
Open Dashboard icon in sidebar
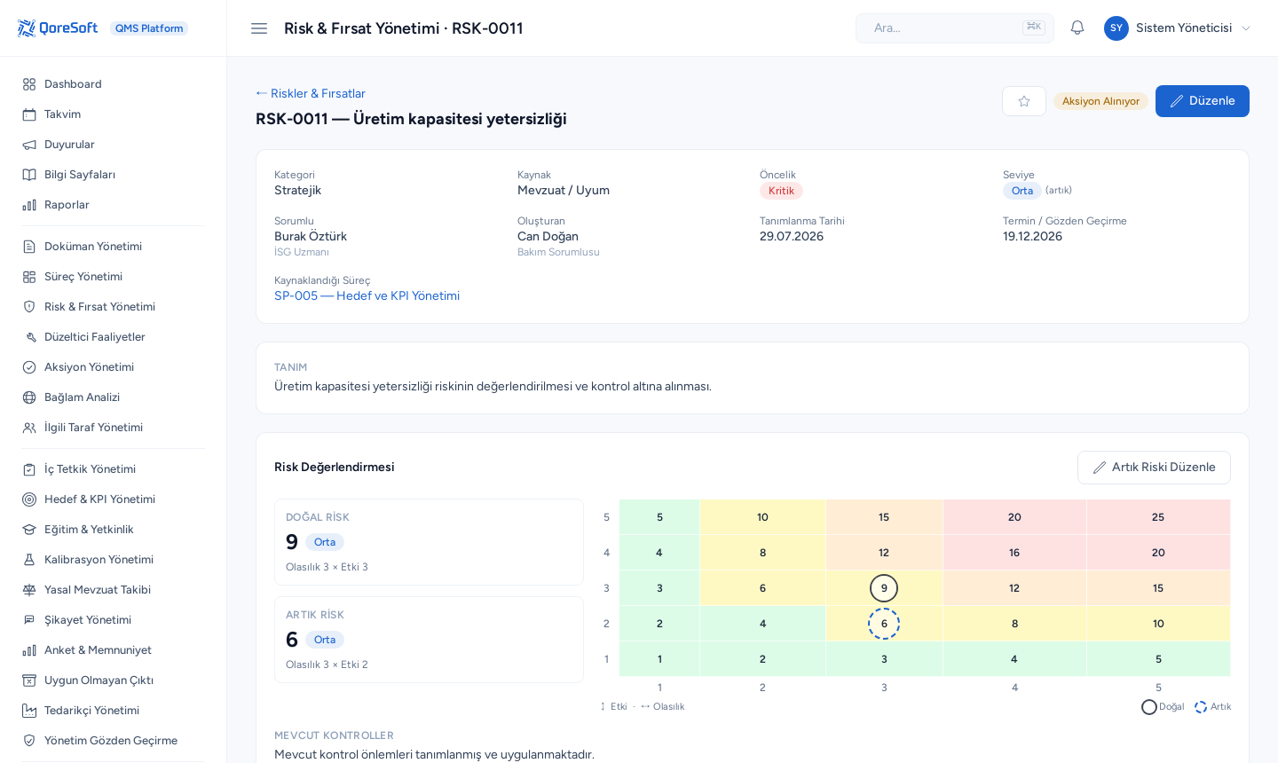[x=29, y=84]
